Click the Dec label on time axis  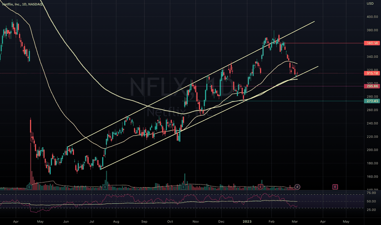(221, 221)
